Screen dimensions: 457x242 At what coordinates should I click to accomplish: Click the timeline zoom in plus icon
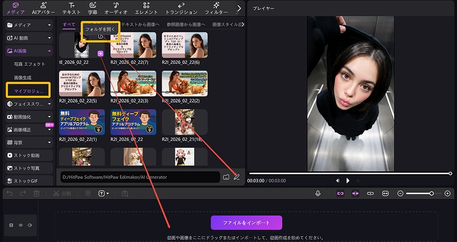(x=448, y=193)
